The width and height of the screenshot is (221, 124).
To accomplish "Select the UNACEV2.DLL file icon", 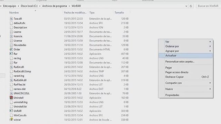I will 11,93.
